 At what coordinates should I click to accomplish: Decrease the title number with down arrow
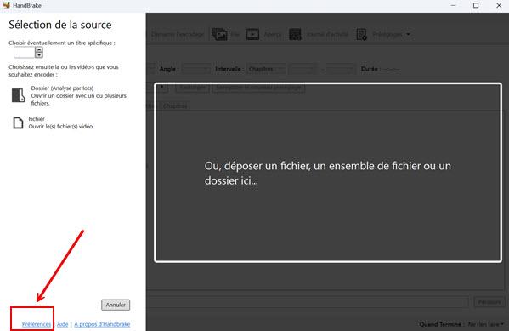point(39,55)
